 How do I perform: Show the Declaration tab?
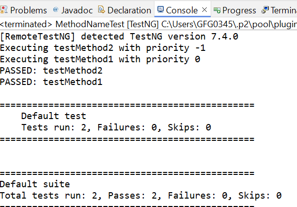click(x=129, y=10)
